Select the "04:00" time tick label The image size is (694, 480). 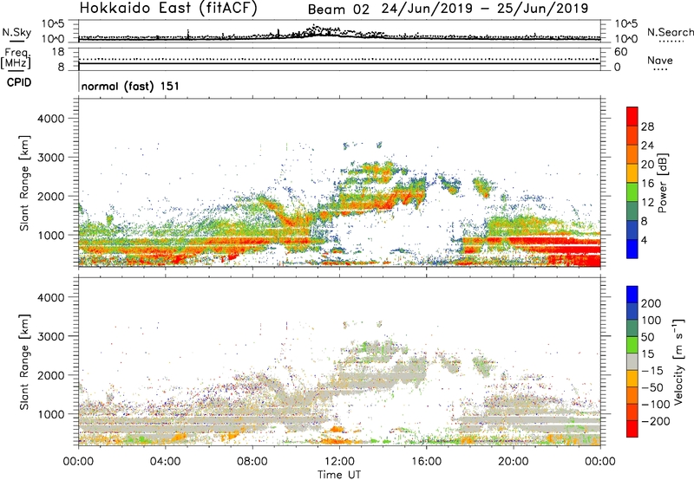tap(165, 462)
